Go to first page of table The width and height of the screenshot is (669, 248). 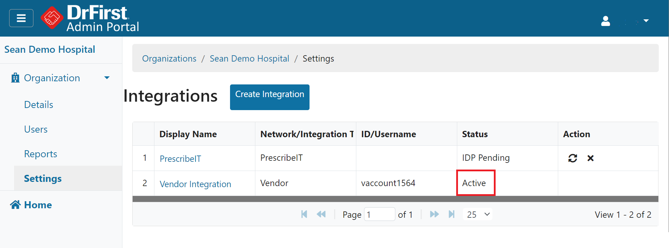pyautogui.click(x=304, y=214)
